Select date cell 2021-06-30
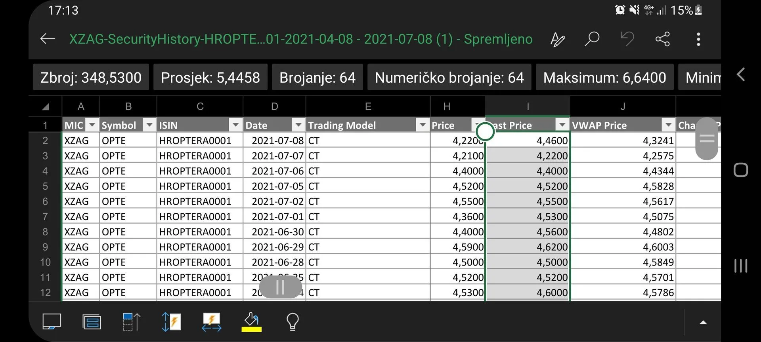Viewport: 761px width, 342px height. tap(274, 232)
